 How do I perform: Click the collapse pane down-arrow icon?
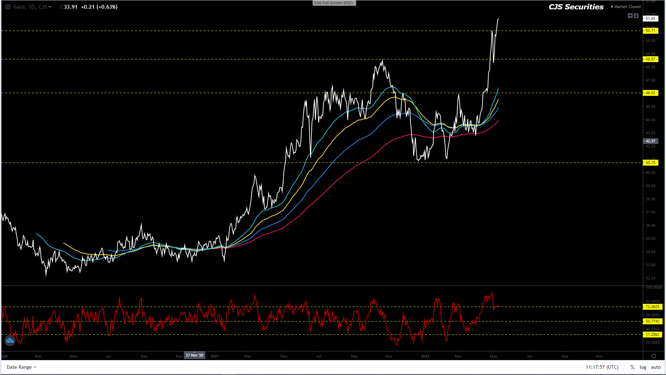[x=630, y=16]
